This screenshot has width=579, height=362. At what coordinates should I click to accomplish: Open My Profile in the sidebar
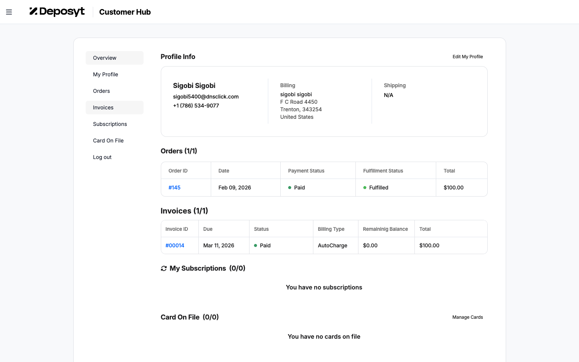coord(115,74)
